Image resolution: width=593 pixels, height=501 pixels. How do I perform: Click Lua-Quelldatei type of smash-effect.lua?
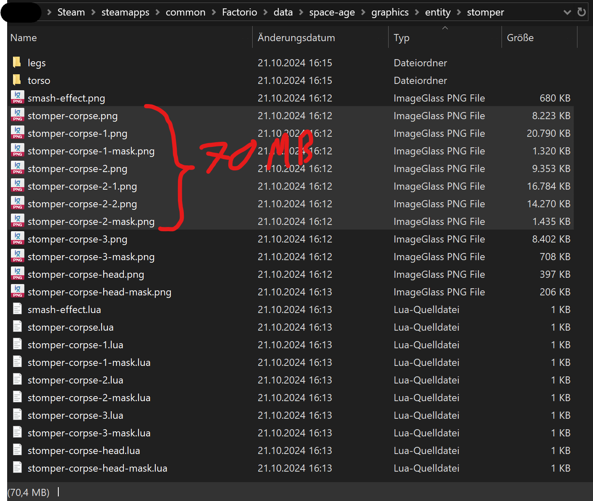point(426,309)
